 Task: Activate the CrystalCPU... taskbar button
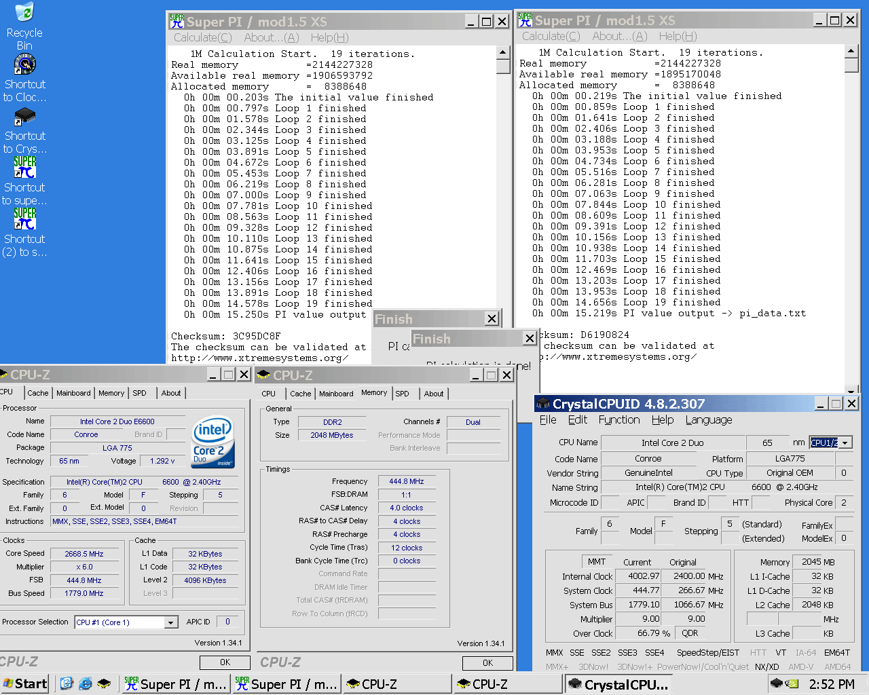click(618, 684)
